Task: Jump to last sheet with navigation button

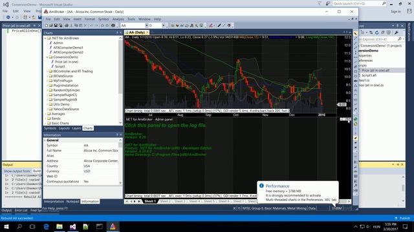Action: [x=140, y=201]
